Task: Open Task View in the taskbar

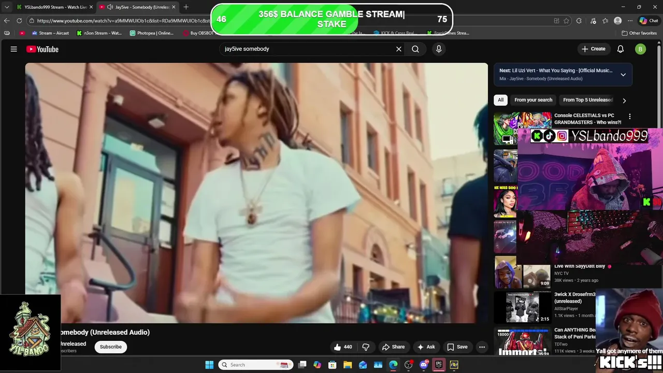Action: coord(302,365)
